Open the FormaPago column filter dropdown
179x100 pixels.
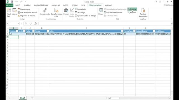134,31
